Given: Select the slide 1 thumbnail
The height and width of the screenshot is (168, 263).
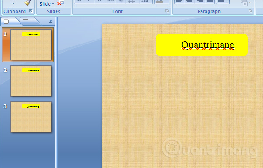Looking at the screenshot, I should click(x=31, y=45).
